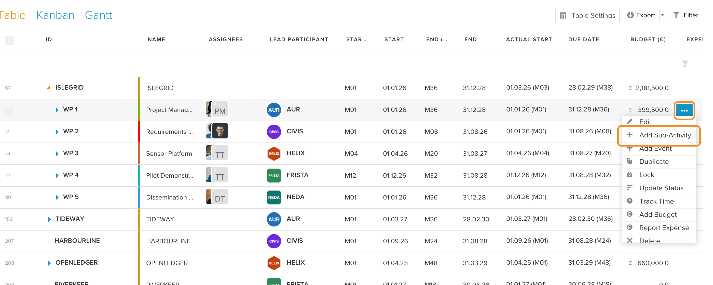
Task: Switch to the Gantt view
Action: pyautogui.click(x=98, y=15)
